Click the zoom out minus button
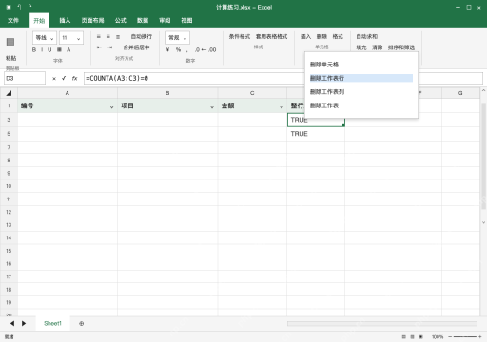This screenshot has width=487, height=342. 450,337
